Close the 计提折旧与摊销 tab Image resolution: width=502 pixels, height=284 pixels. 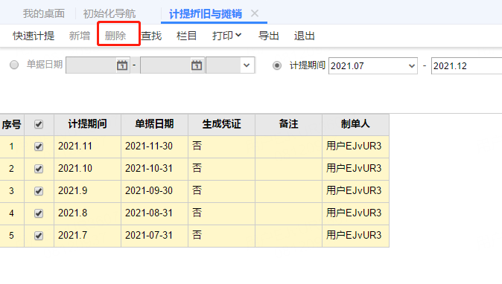coord(255,13)
